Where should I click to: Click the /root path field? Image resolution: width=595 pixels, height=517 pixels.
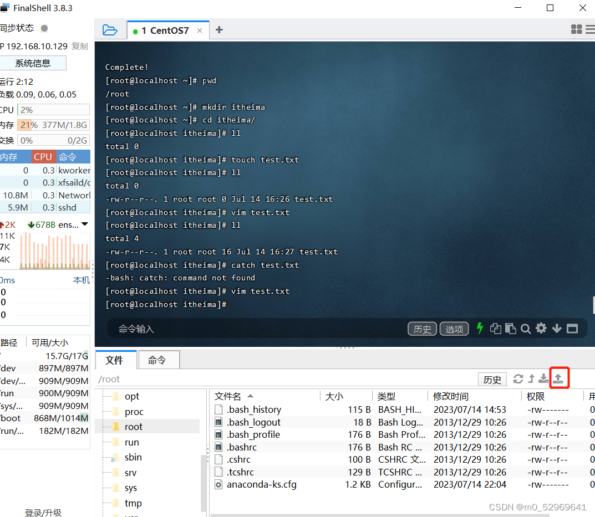click(284, 379)
